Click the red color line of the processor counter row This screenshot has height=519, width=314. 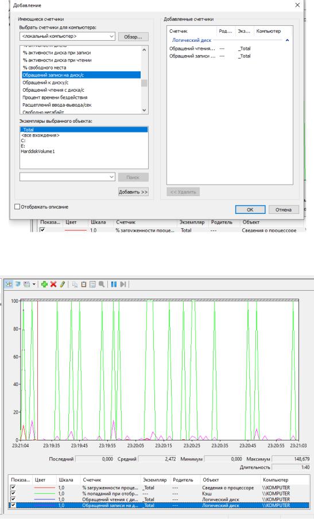[x=44, y=487]
